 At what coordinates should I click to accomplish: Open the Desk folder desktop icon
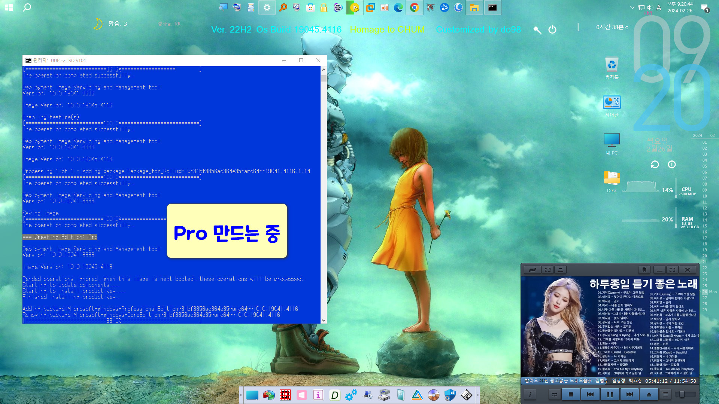[x=612, y=182]
